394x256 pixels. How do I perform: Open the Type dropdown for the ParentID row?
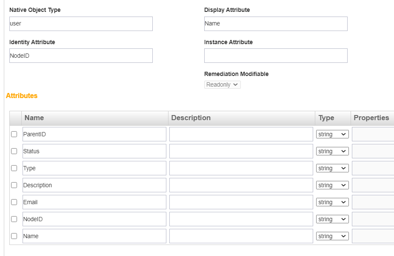[332, 134]
